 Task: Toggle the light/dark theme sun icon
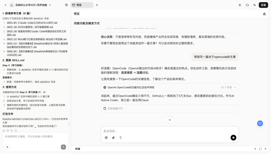(x=240, y=5)
